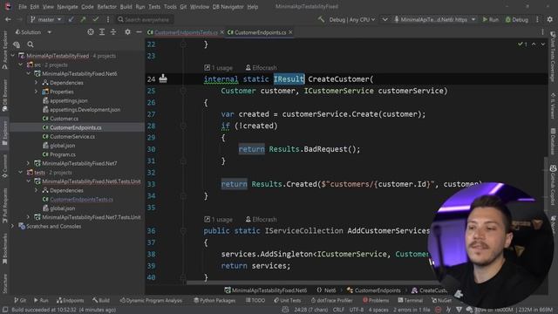Collapse the src folder node

click(x=21, y=65)
